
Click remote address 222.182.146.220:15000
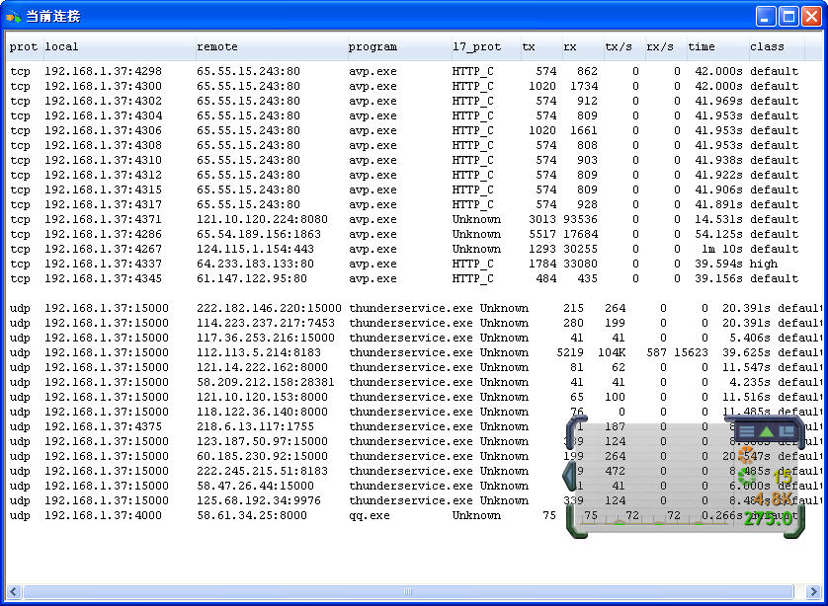tap(269, 308)
